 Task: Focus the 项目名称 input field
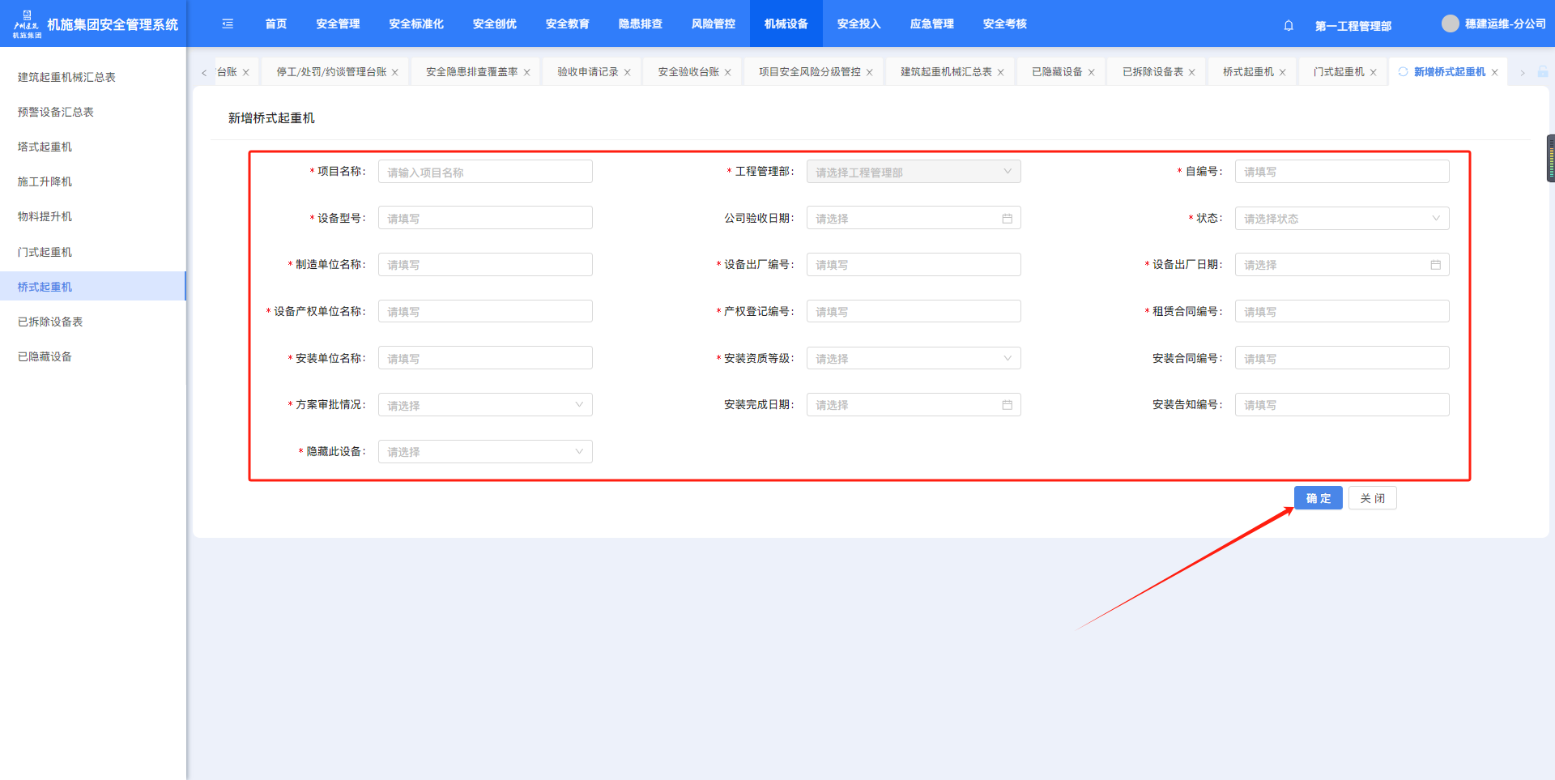(484, 173)
